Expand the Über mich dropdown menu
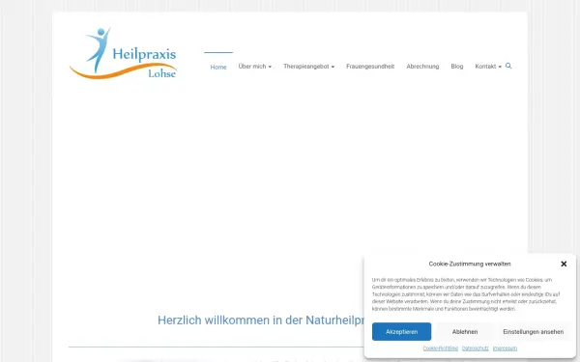The image size is (580, 362). (x=255, y=67)
